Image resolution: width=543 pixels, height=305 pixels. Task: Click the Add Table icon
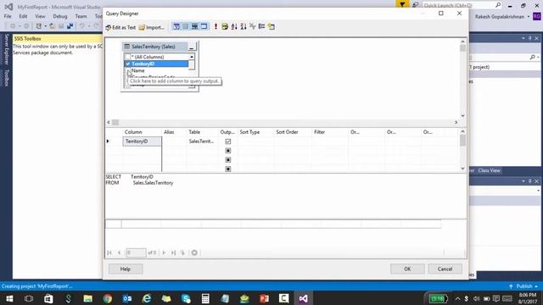pos(271,26)
